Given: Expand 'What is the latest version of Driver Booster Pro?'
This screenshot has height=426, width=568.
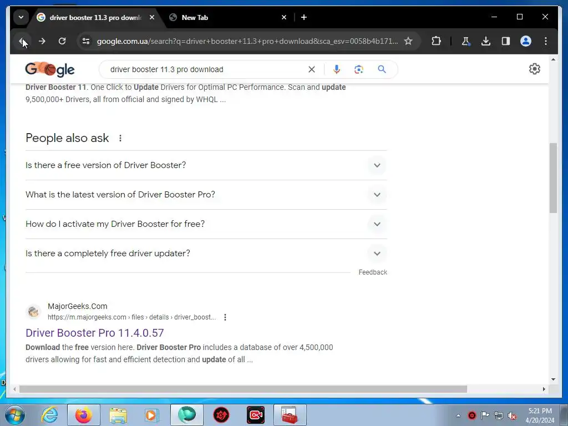Looking at the screenshot, I should (206, 195).
